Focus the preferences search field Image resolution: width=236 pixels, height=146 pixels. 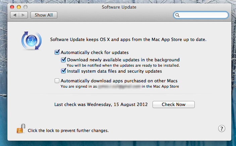point(201,15)
